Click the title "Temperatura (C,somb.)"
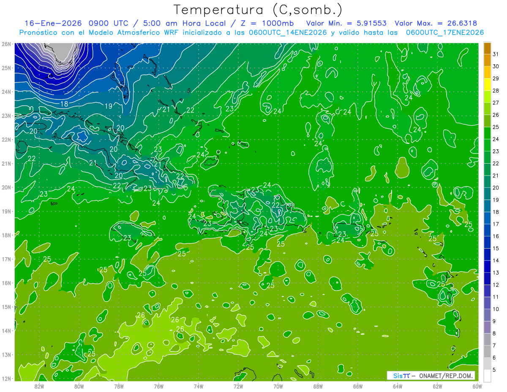The width and height of the screenshot is (507, 392). point(258,10)
